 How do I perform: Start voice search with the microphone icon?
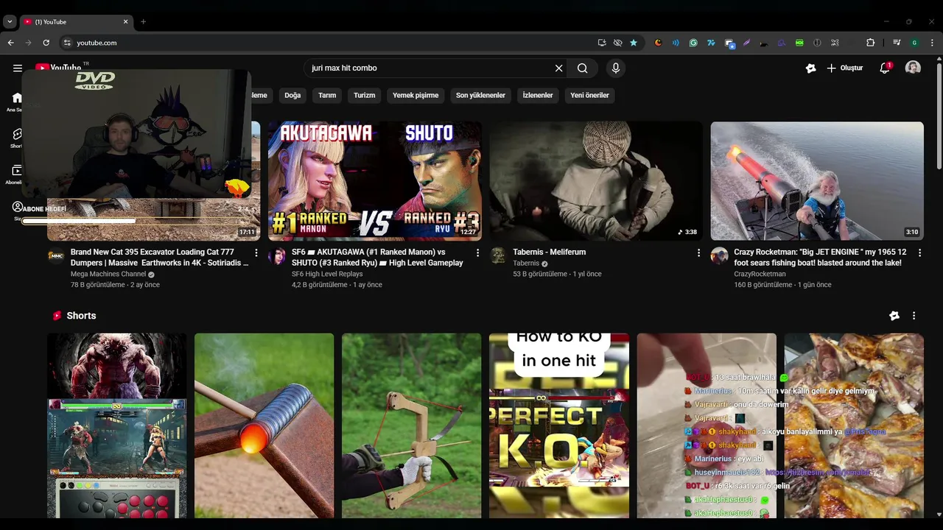coord(616,68)
